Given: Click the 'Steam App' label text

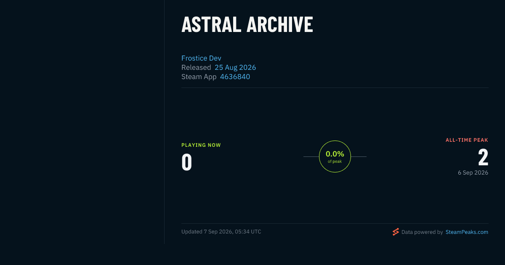Looking at the screenshot, I should pyautogui.click(x=199, y=77).
